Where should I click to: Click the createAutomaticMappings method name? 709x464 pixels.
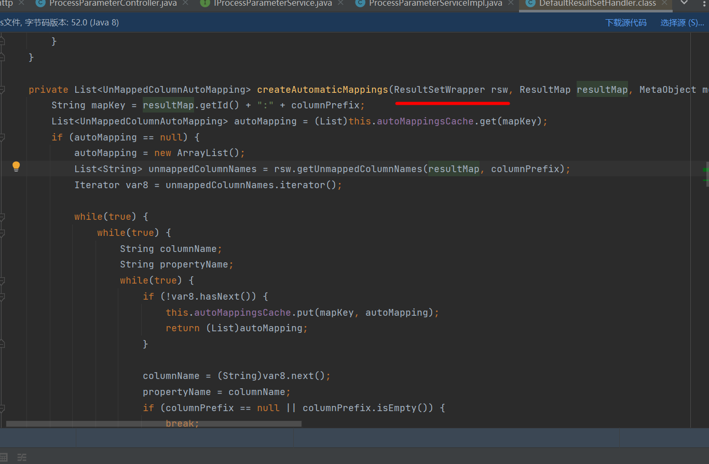[322, 90]
